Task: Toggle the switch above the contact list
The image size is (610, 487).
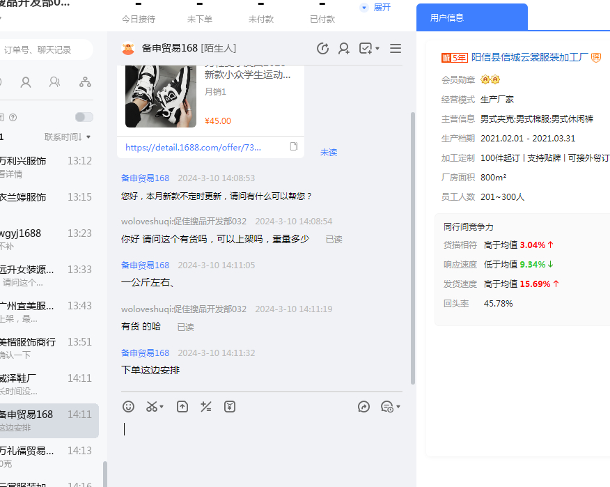Action: click(84, 117)
